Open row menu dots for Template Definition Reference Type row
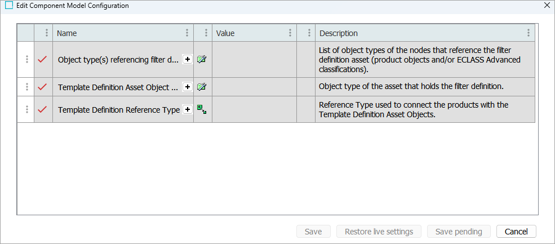This screenshot has width=555, height=244. pyautogui.click(x=26, y=109)
